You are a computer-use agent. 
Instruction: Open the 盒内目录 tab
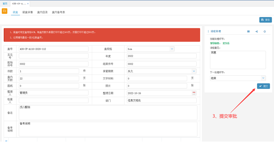[42, 12]
